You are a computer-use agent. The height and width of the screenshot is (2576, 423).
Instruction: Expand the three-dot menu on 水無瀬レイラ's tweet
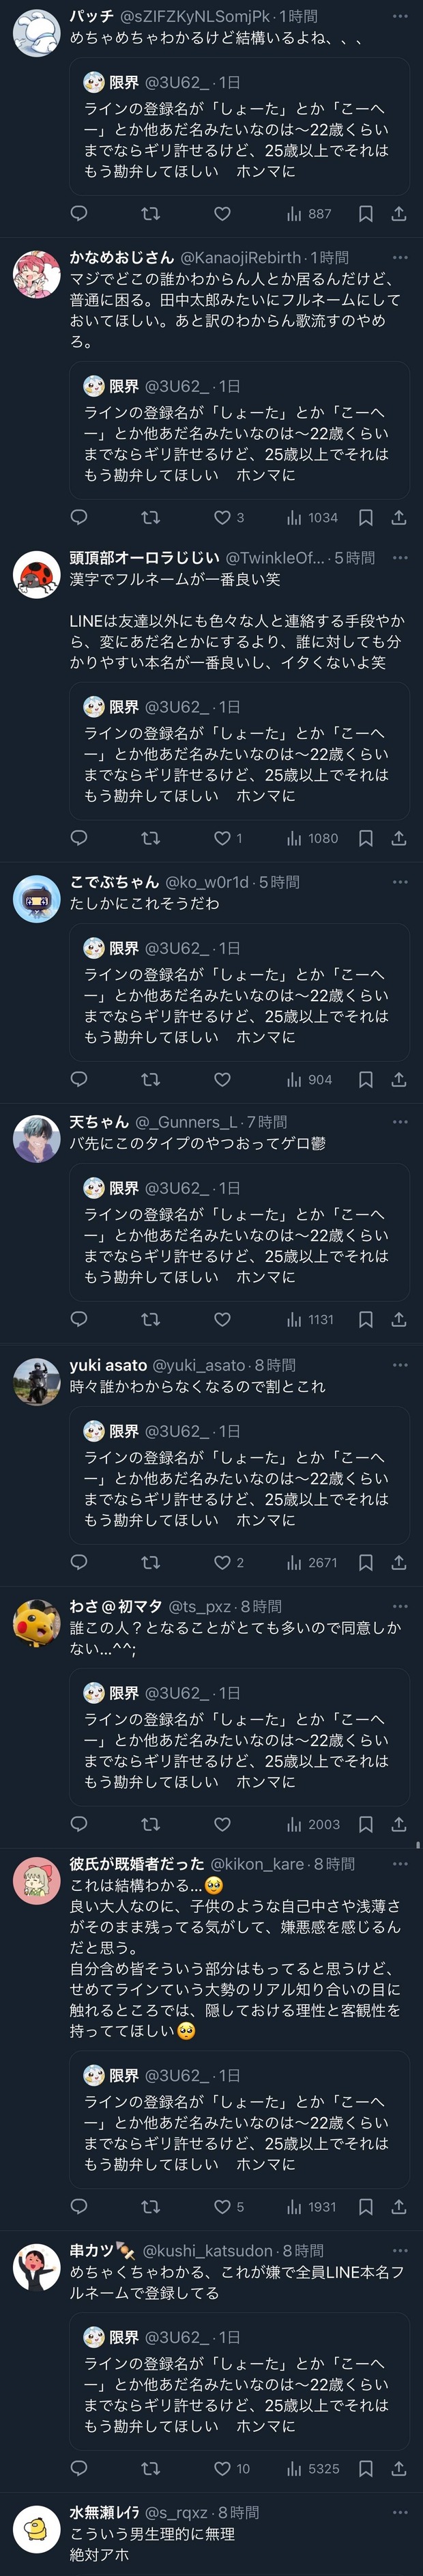point(400,2511)
